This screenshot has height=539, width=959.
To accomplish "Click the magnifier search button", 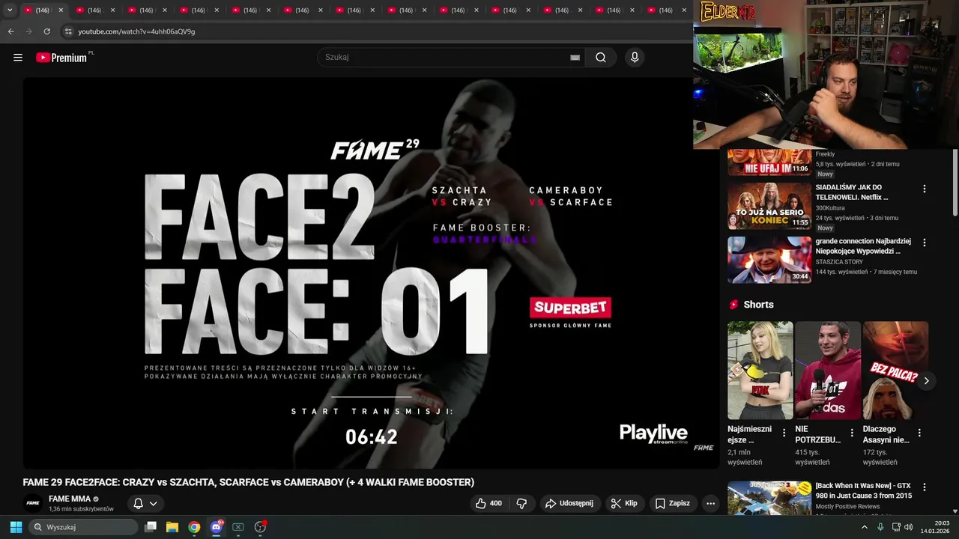I will (601, 58).
